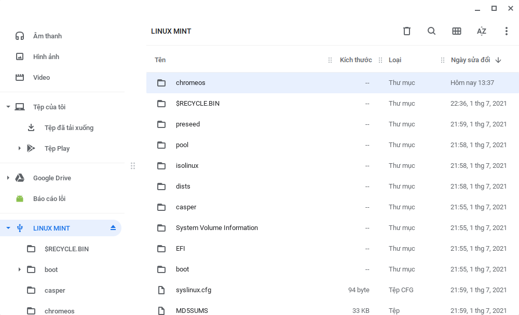Expand Google Drive tree node
This screenshot has width=519, height=315.
[x=8, y=178]
